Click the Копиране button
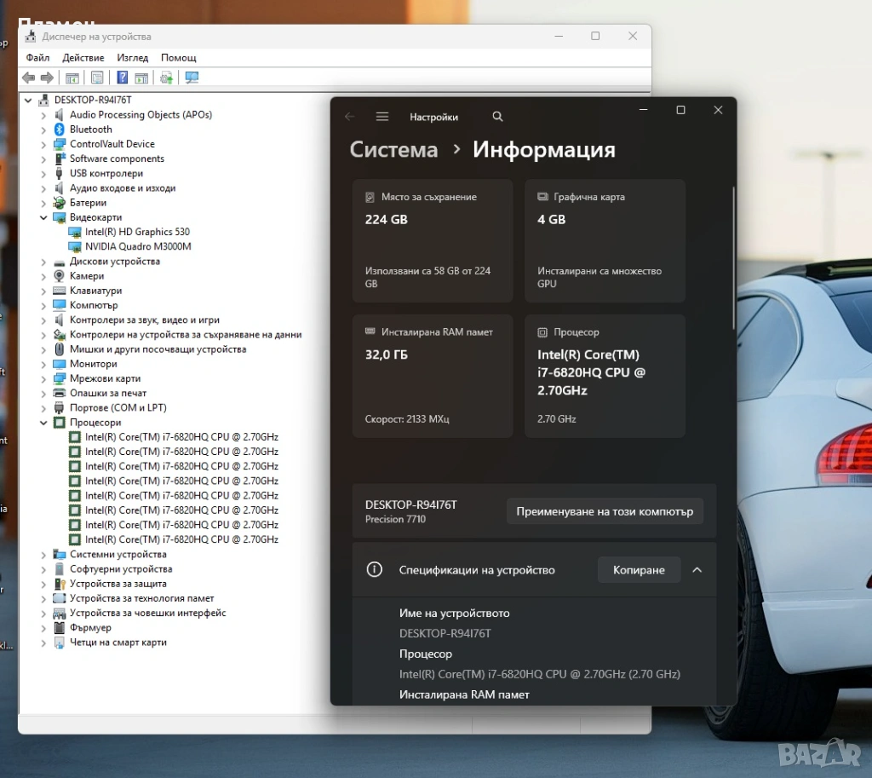The width and height of the screenshot is (872, 778). (x=639, y=570)
